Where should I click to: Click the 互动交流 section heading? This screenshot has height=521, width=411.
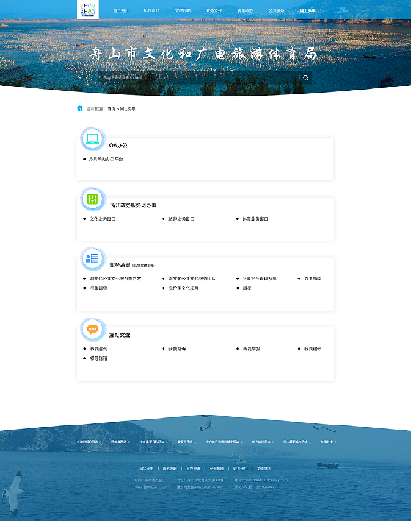pos(119,335)
